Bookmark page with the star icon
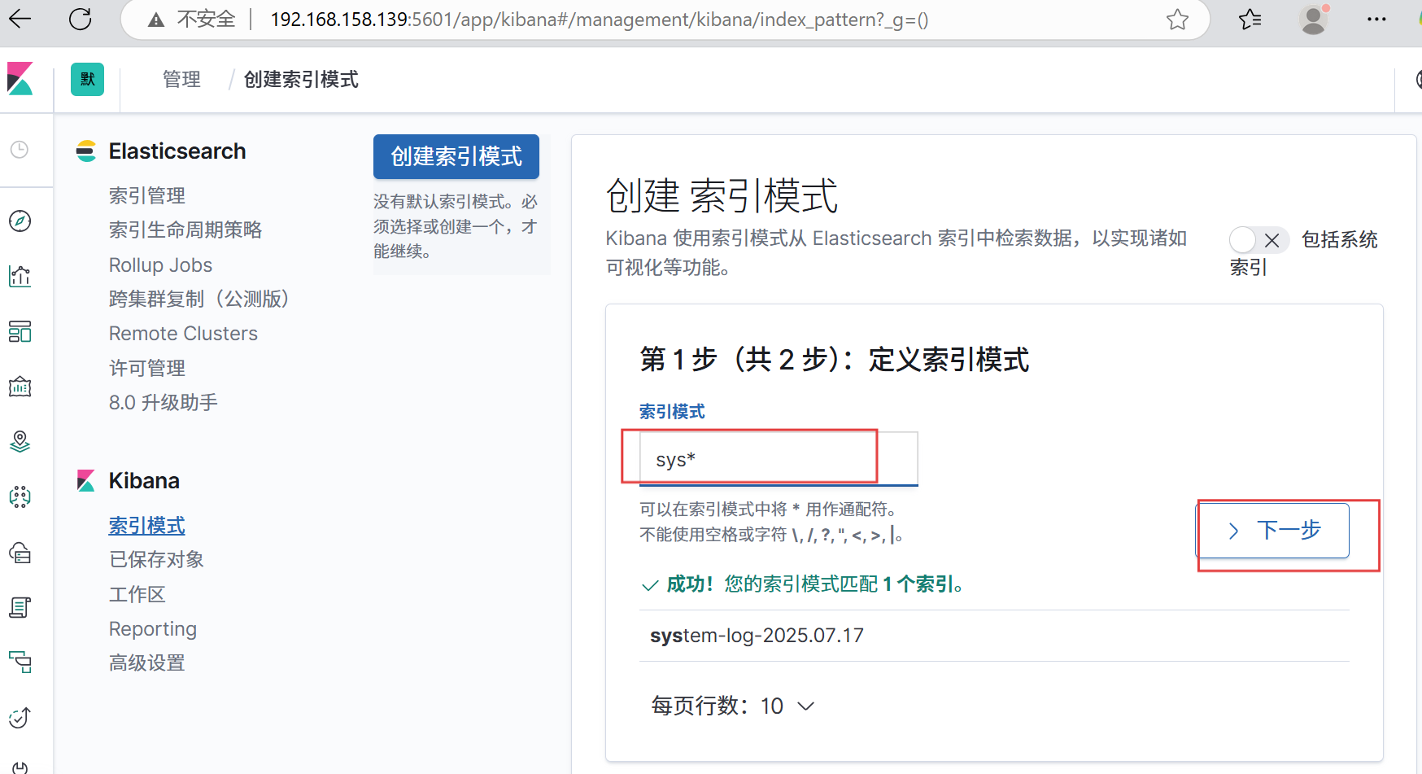 point(1177,20)
